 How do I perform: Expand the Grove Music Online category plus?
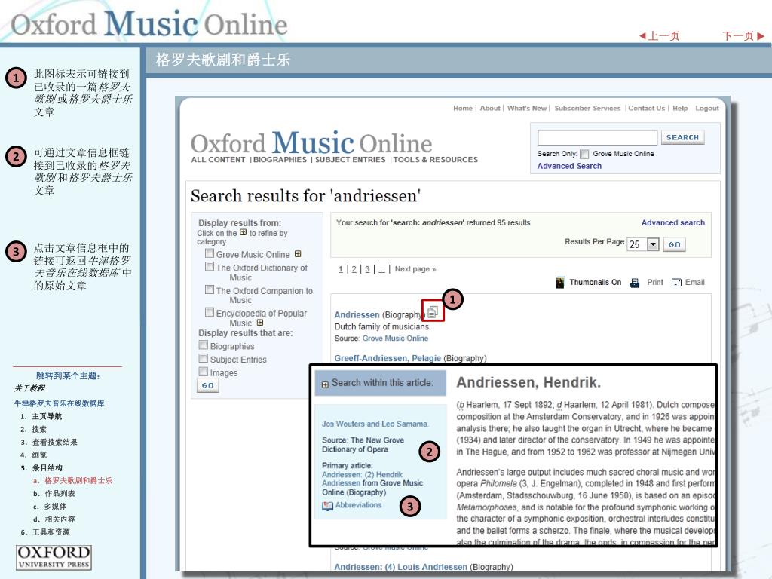[297, 253]
